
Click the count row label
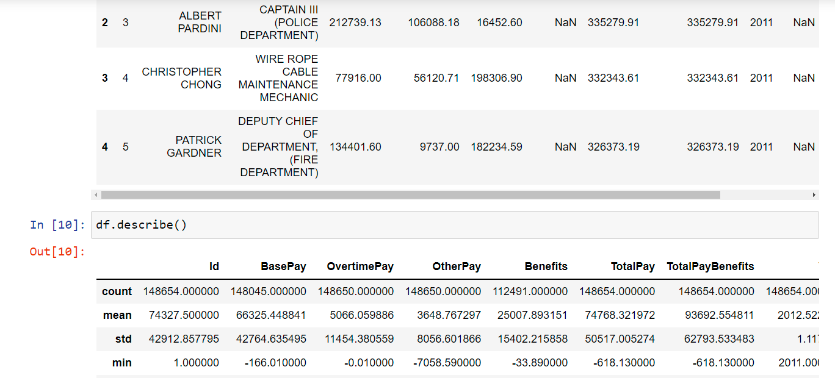[117, 291]
